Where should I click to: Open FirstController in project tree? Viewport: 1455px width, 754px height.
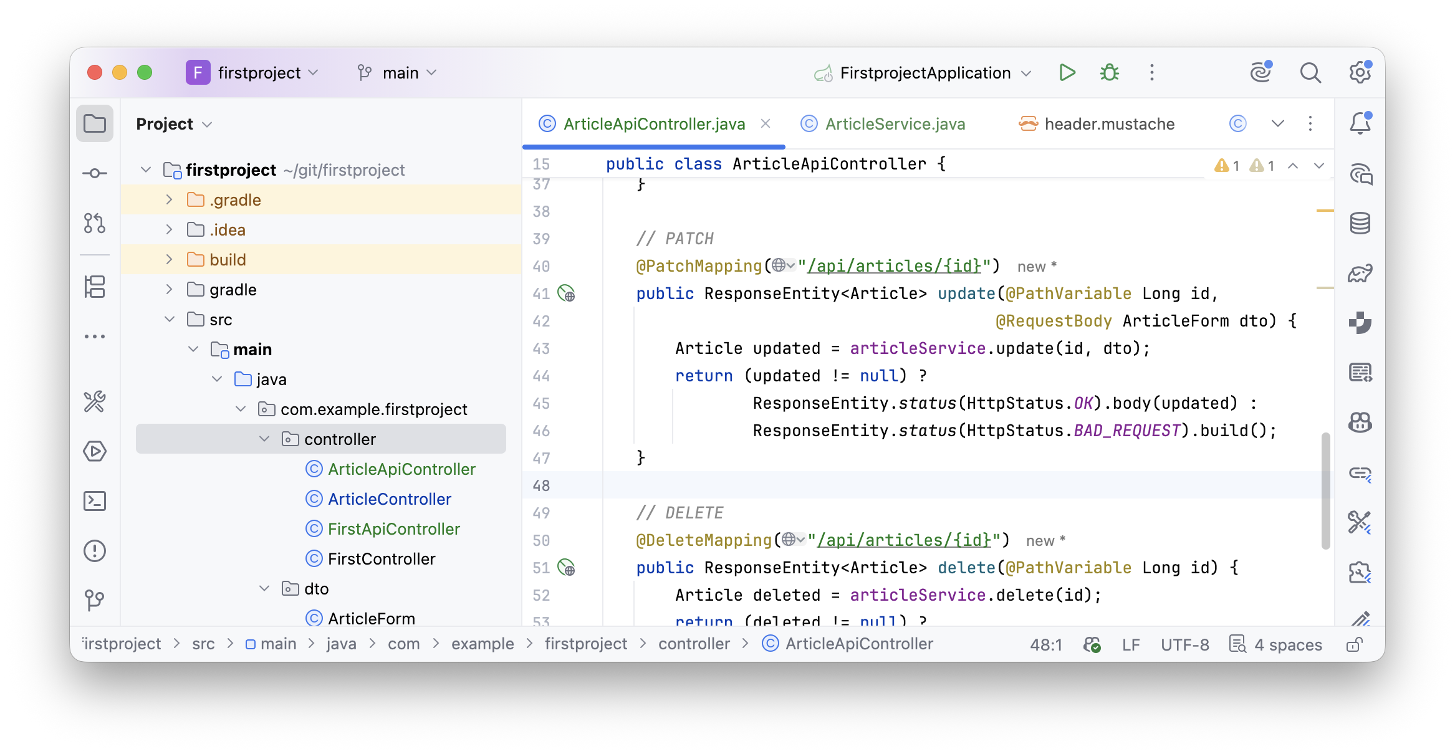(382, 559)
